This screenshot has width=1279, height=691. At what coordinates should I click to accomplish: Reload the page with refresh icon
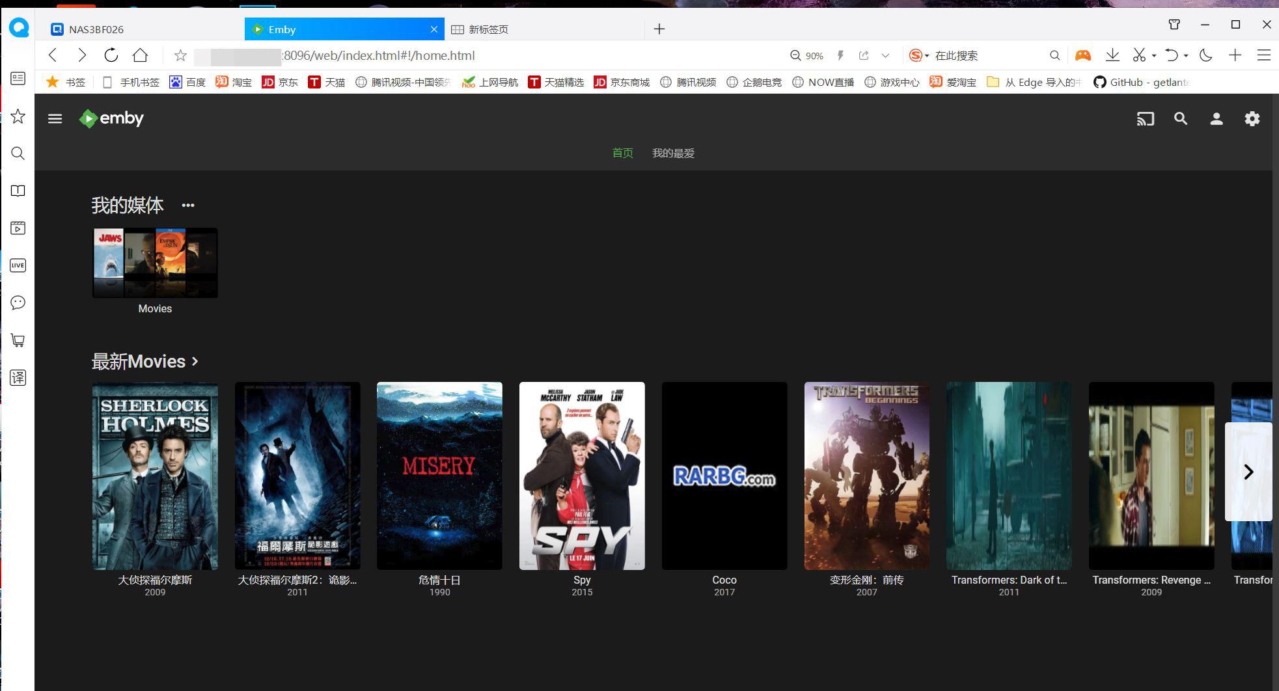click(111, 55)
